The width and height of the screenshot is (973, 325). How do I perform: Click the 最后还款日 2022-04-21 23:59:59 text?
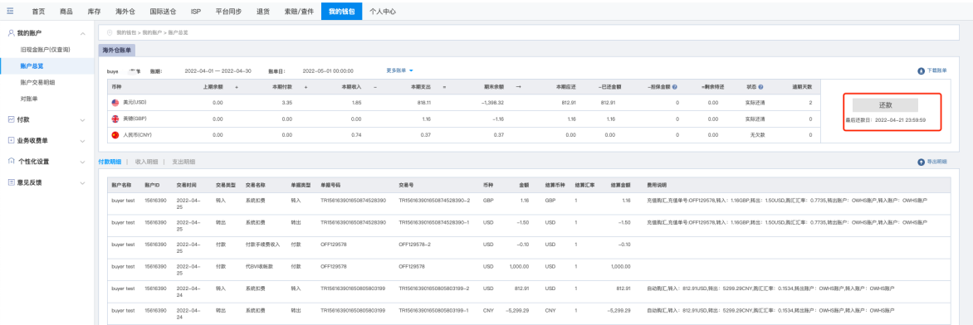tap(885, 119)
